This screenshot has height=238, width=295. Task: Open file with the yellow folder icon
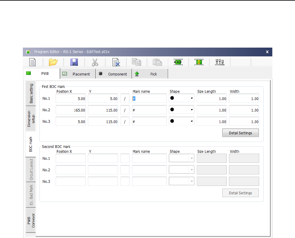click(53, 62)
